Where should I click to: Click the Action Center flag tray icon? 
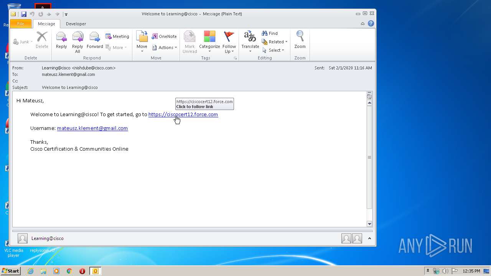455,271
